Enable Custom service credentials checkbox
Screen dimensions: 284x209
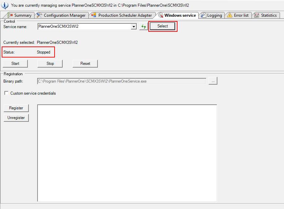(x=6, y=93)
